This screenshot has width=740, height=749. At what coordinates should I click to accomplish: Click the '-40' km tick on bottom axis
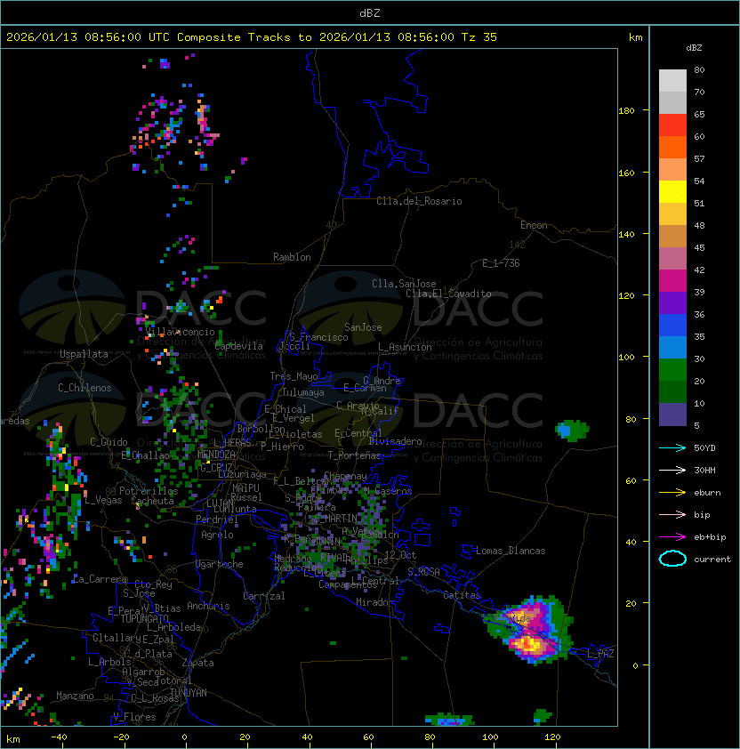coord(60,737)
